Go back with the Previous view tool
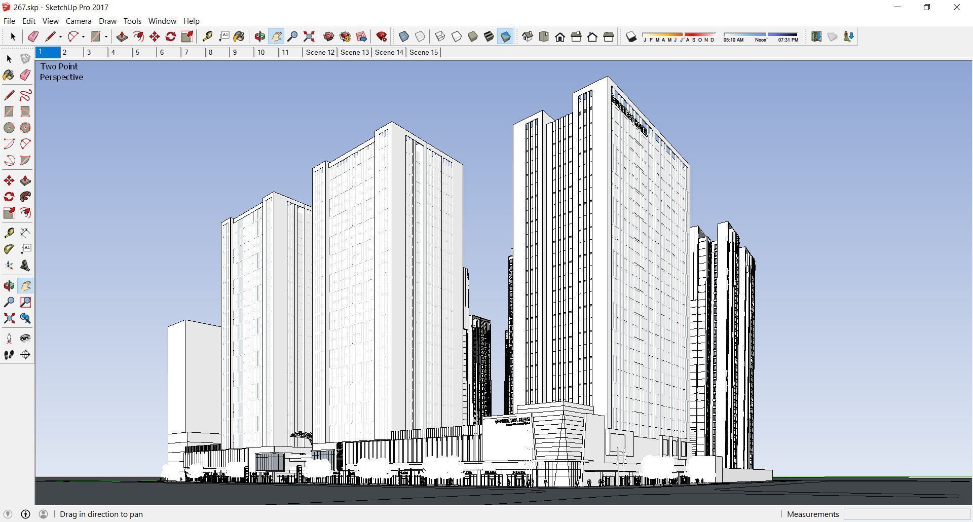 pos(25,318)
